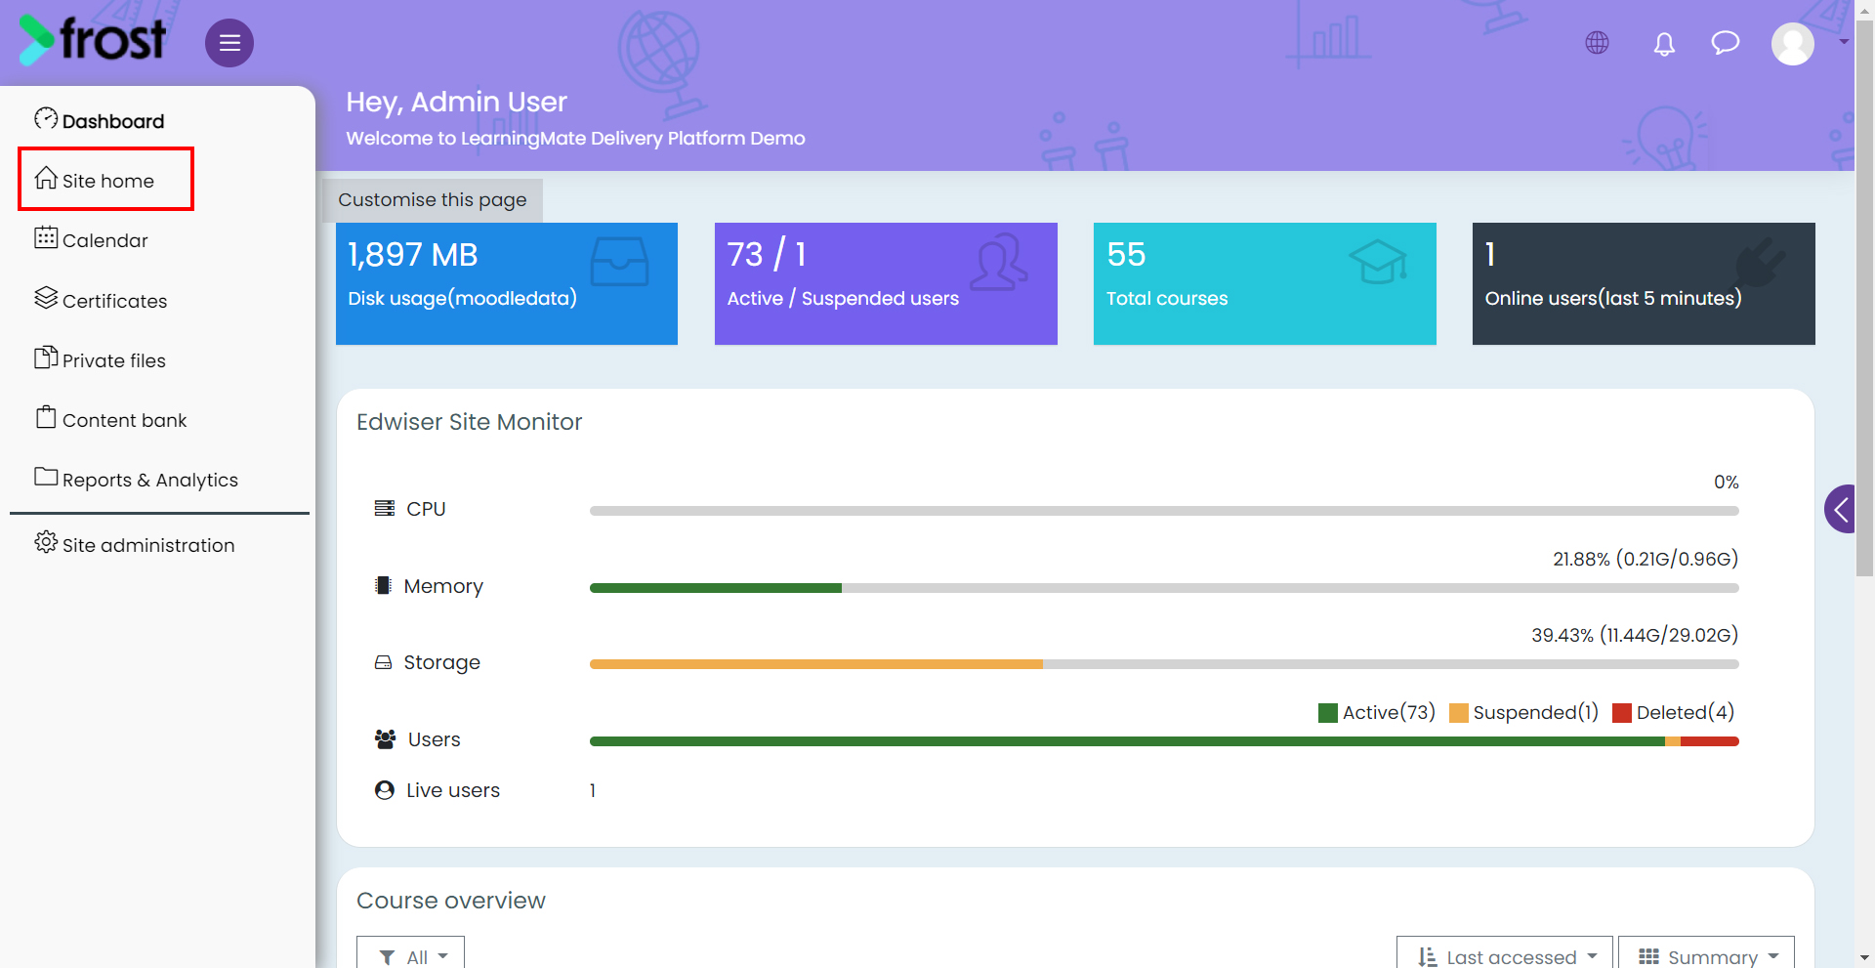Image resolution: width=1875 pixels, height=968 pixels.
Task: Click the Storage usage progress bar
Action: coord(1164,664)
